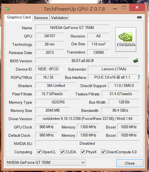Toggle the CUDA checkbox
Image resolution: width=149 pixels, height=172 pixels.
coord(62,152)
